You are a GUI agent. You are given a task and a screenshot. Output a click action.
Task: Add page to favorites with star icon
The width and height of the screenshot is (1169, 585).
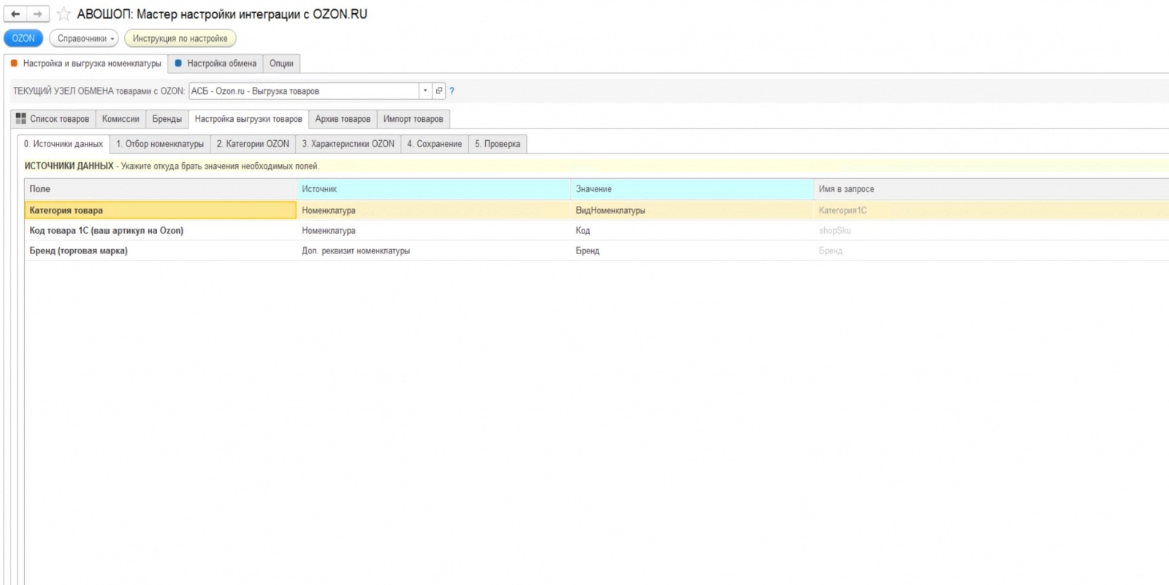[x=64, y=14]
